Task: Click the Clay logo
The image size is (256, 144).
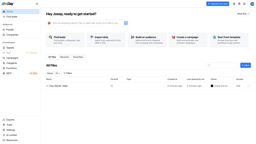Action: pos(8,4)
